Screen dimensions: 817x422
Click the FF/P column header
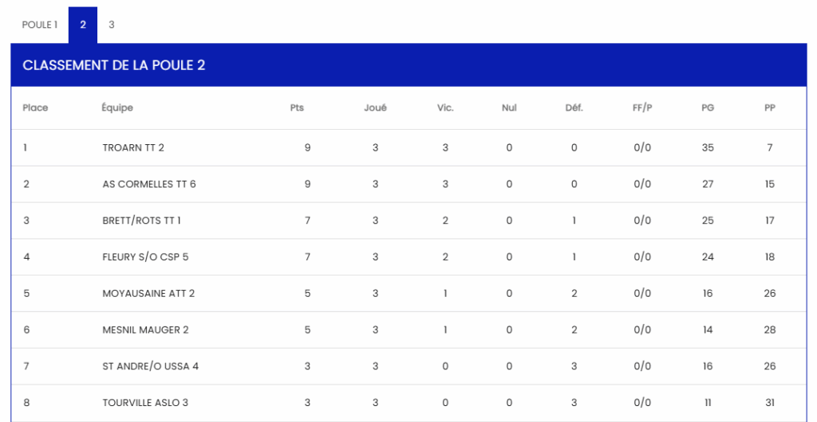click(x=642, y=108)
